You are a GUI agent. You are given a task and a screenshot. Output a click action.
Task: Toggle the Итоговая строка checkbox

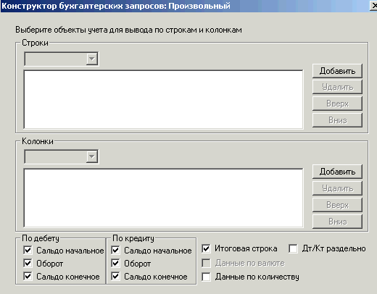(206, 248)
